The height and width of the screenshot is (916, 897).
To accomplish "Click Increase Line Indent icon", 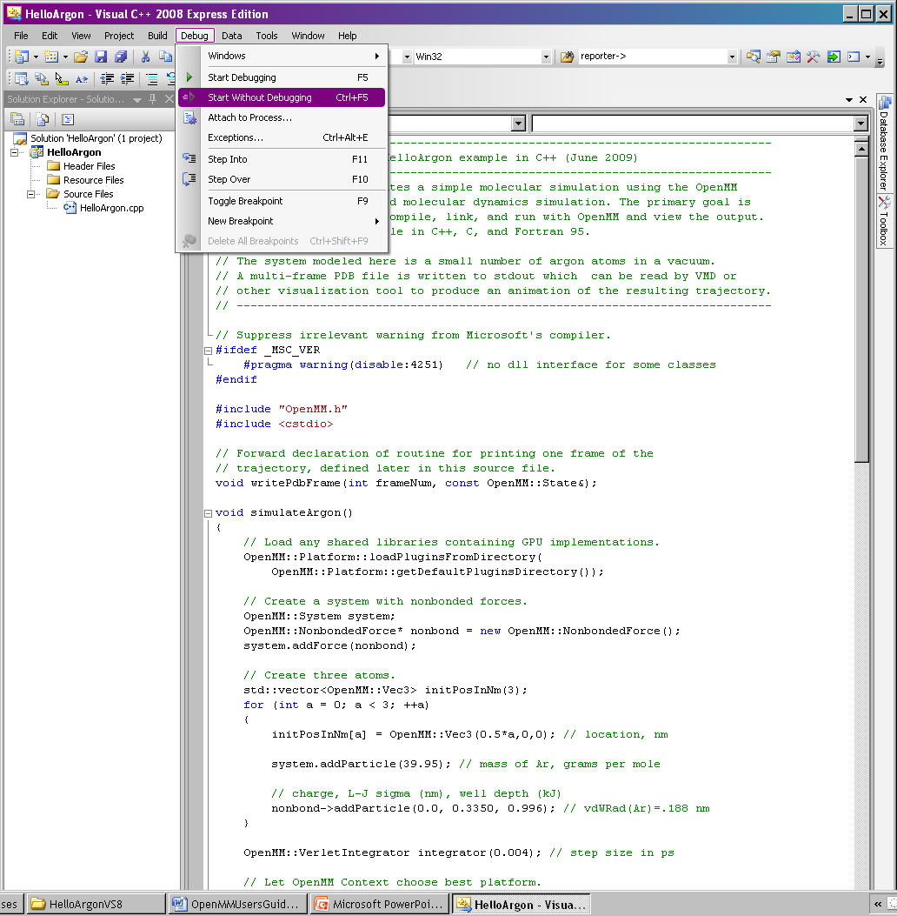I will pyautogui.click(x=127, y=78).
